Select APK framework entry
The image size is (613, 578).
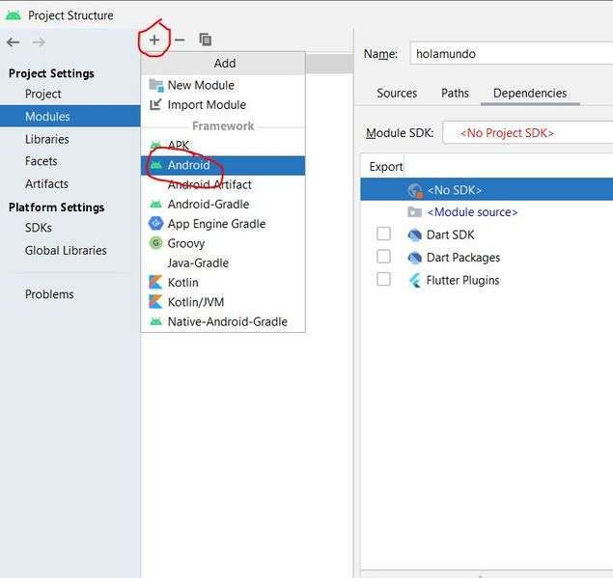(x=223, y=146)
